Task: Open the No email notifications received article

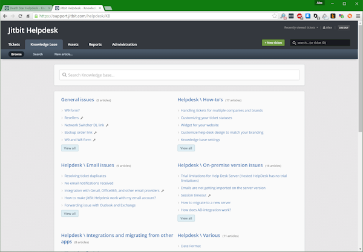Action: pyautogui.click(x=89, y=183)
